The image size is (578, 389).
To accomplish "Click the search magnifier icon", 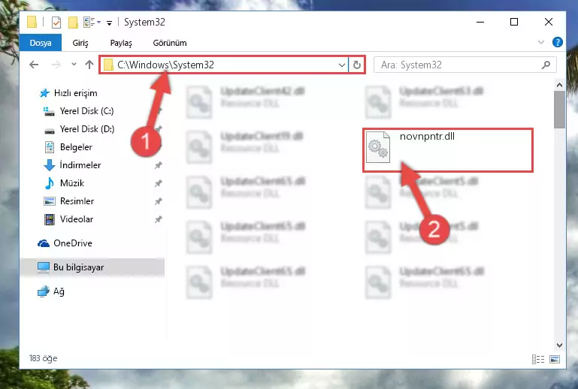I will [546, 65].
